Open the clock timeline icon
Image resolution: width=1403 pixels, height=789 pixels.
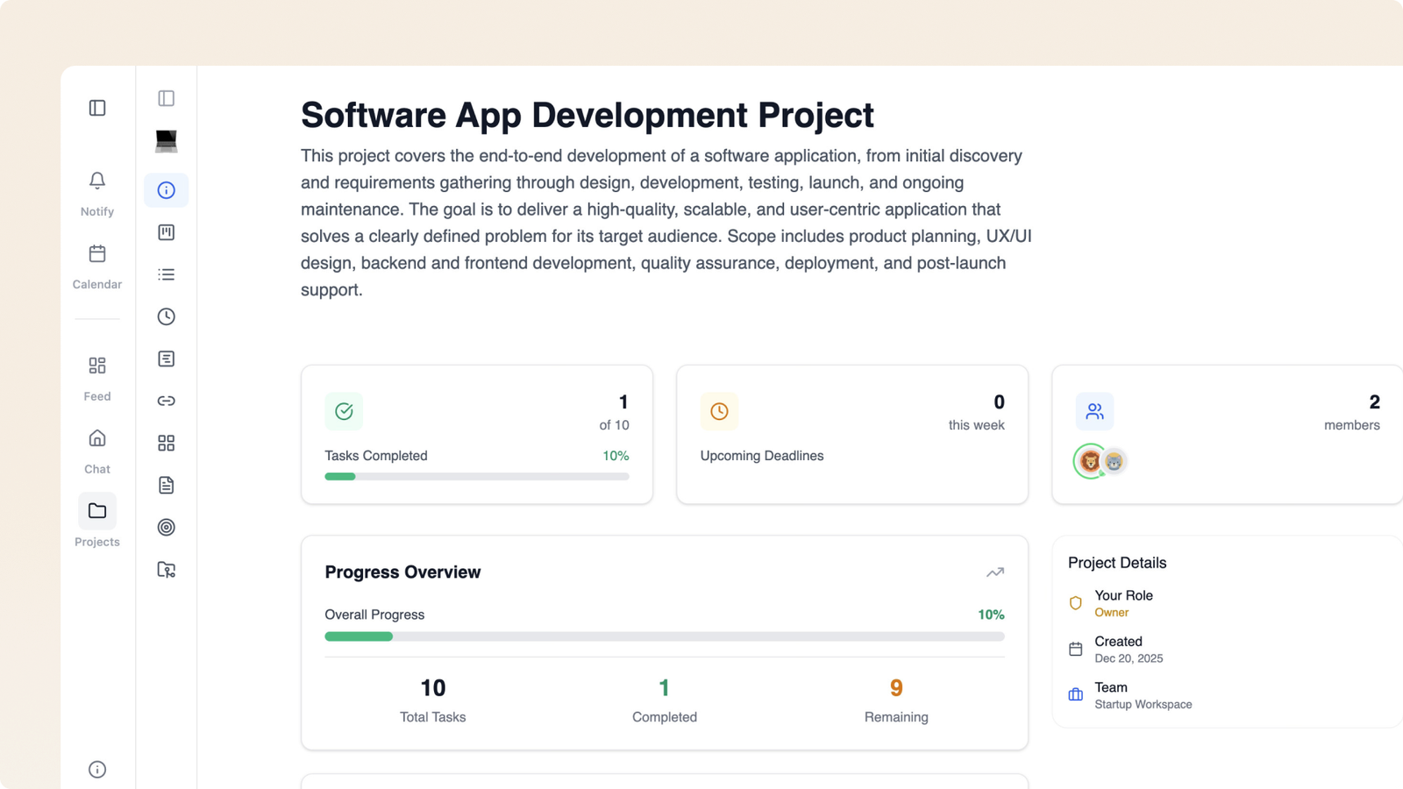(167, 316)
